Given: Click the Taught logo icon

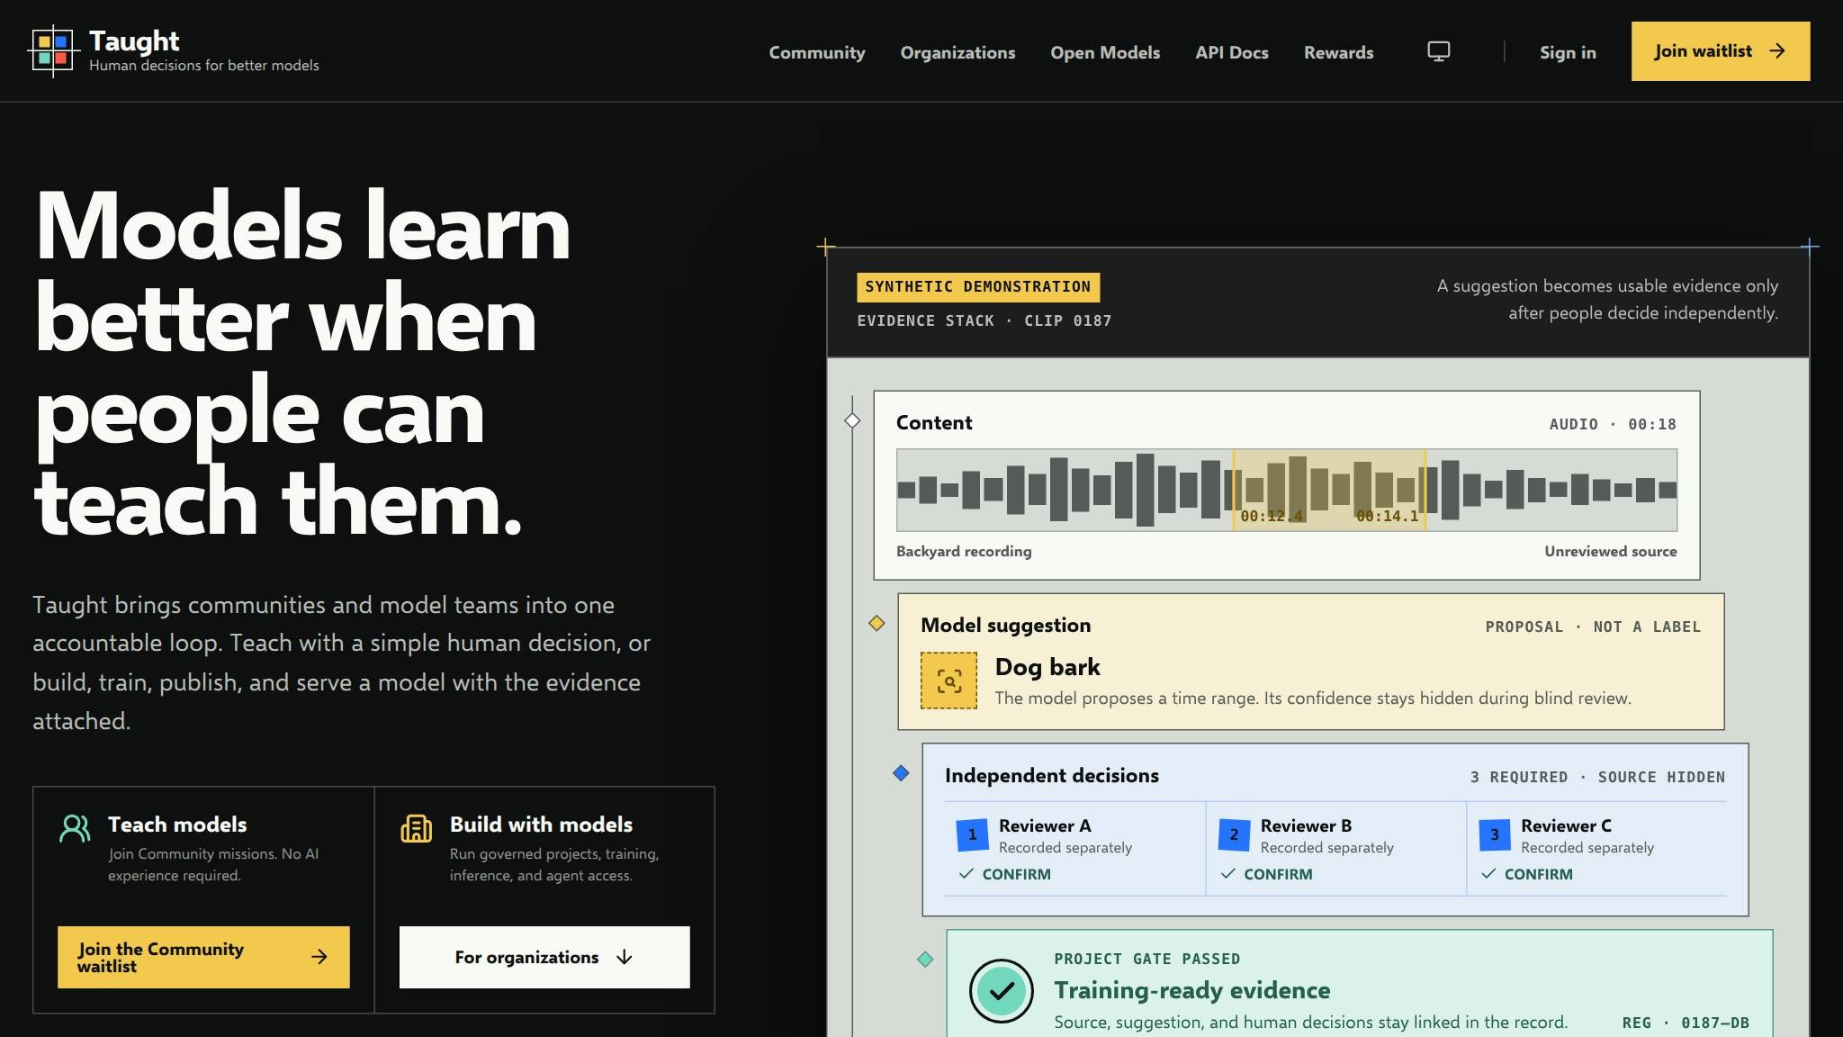Looking at the screenshot, I should pyautogui.click(x=54, y=51).
